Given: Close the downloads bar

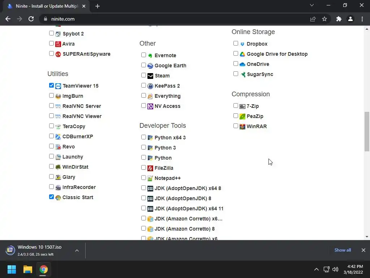Looking at the screenshot, I should 363,250.
